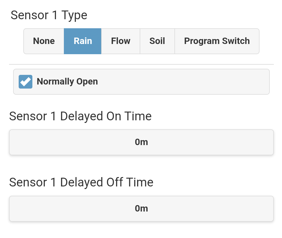The height and width of the screenshot is (238, 282).
Task: Click the 0m value under Delayed Off Time
Action: [x=141, y=209]
